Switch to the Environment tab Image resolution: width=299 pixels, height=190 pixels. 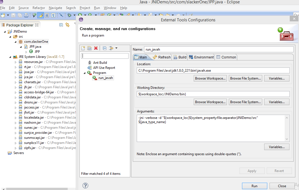(x=201, y=57)
